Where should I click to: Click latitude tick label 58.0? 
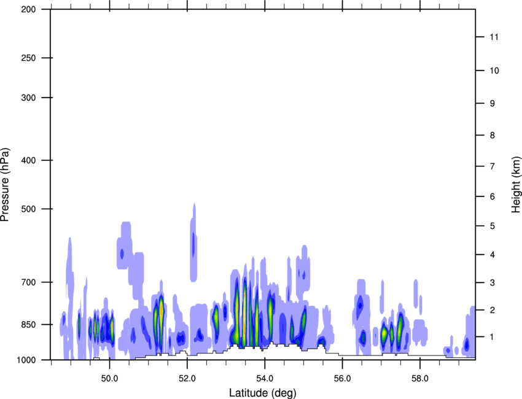(x=420, y=379)
